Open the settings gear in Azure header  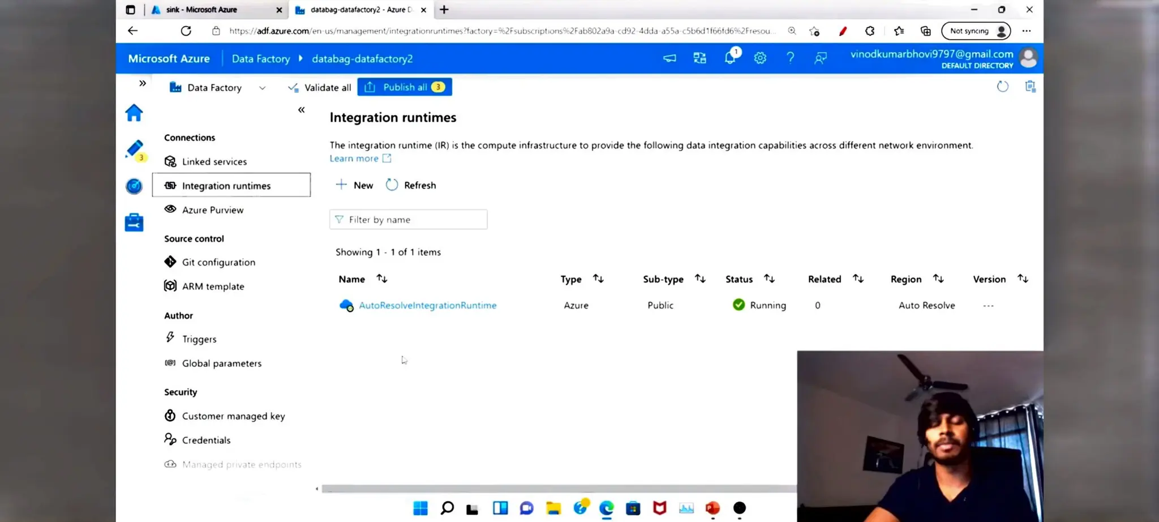pyautogui.click(x=760, y=58)
